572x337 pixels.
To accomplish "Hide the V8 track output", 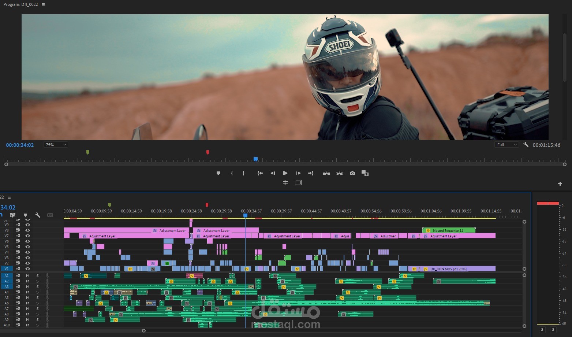I will 27,230.
